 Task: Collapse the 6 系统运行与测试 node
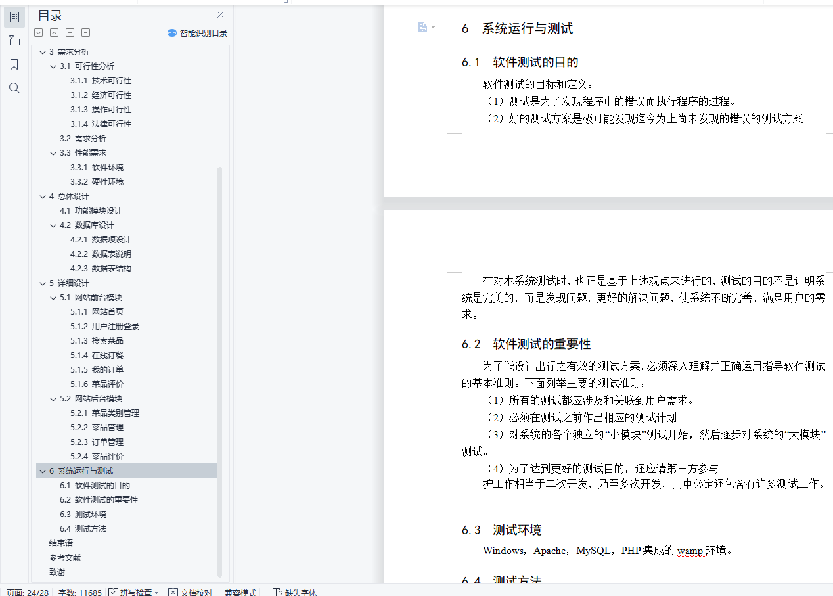point(43,471)
